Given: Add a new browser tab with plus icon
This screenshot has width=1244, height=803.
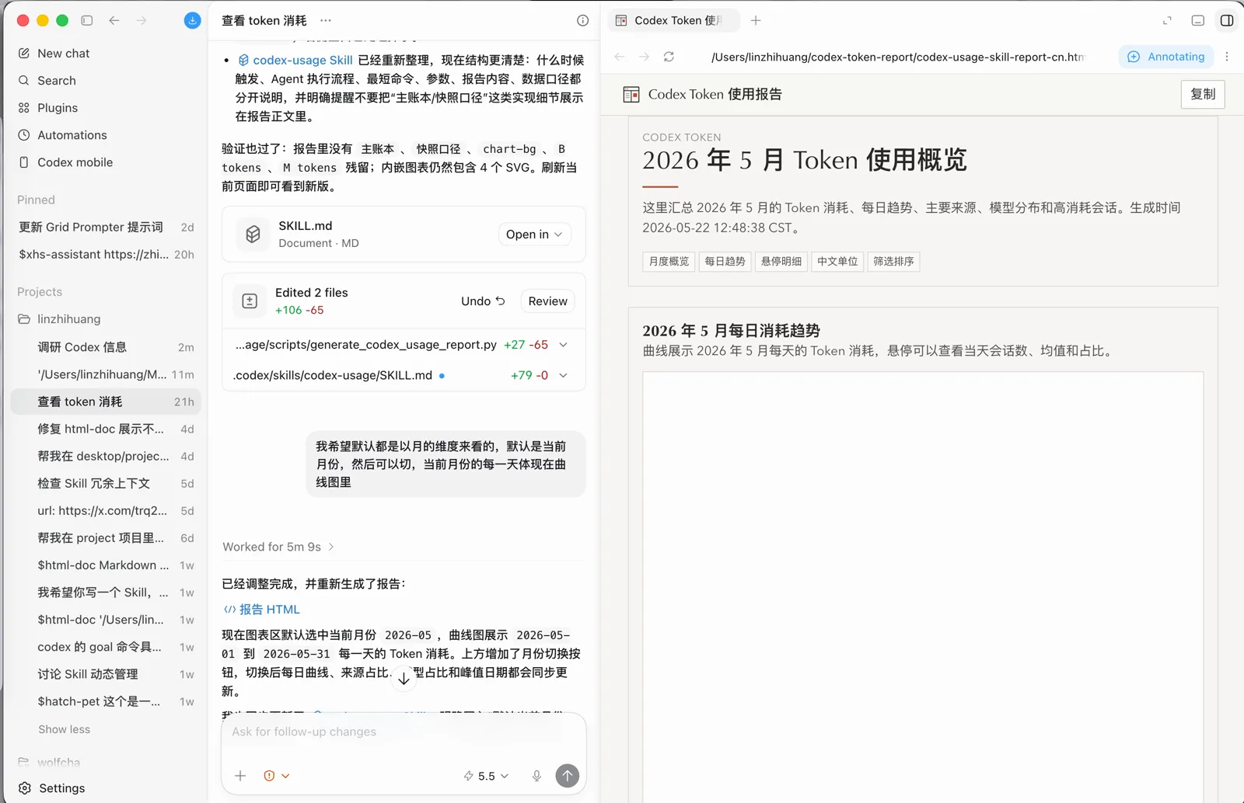Looking at the screenshot, I should [x=756, y=20].
